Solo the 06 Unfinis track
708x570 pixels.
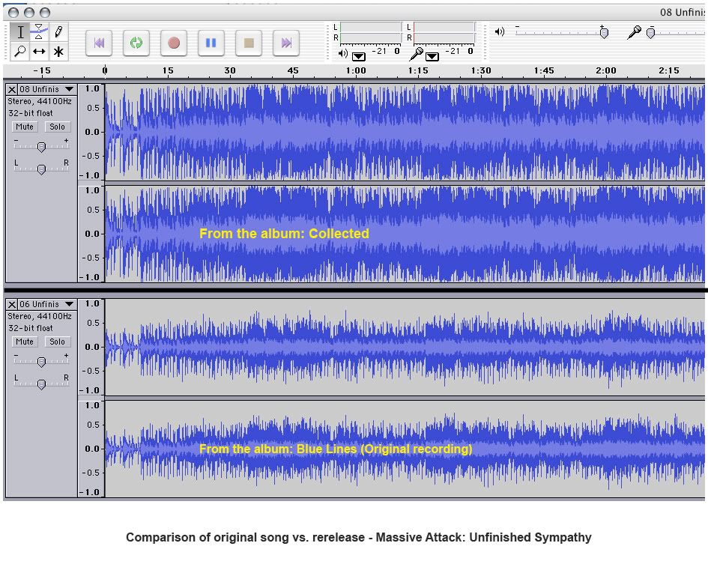point(58,342)
